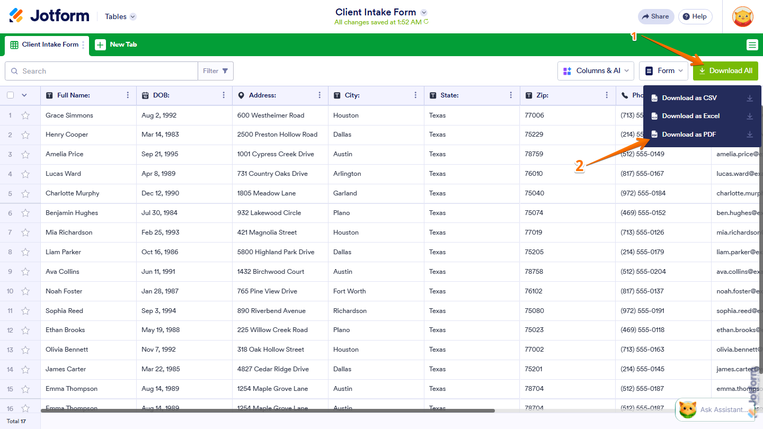Star the Charlotte Murphy row
The height and width of the screenshot is (429, 763).
click(x=25, y=194)
